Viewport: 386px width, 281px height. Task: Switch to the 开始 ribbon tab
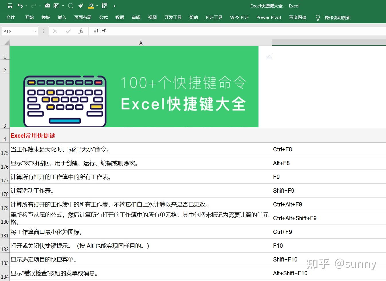[x=30, y=17]
